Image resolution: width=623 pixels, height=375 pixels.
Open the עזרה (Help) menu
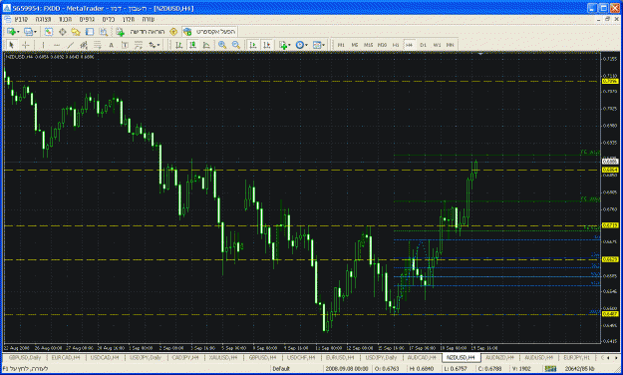coord(149,20)
